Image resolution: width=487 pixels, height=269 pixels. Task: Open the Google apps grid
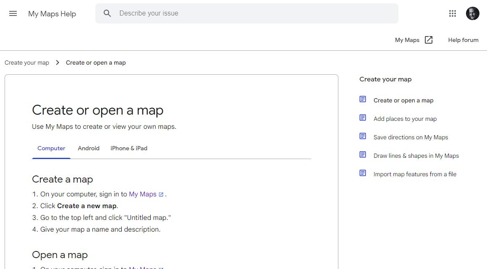(x=452, y=13)
